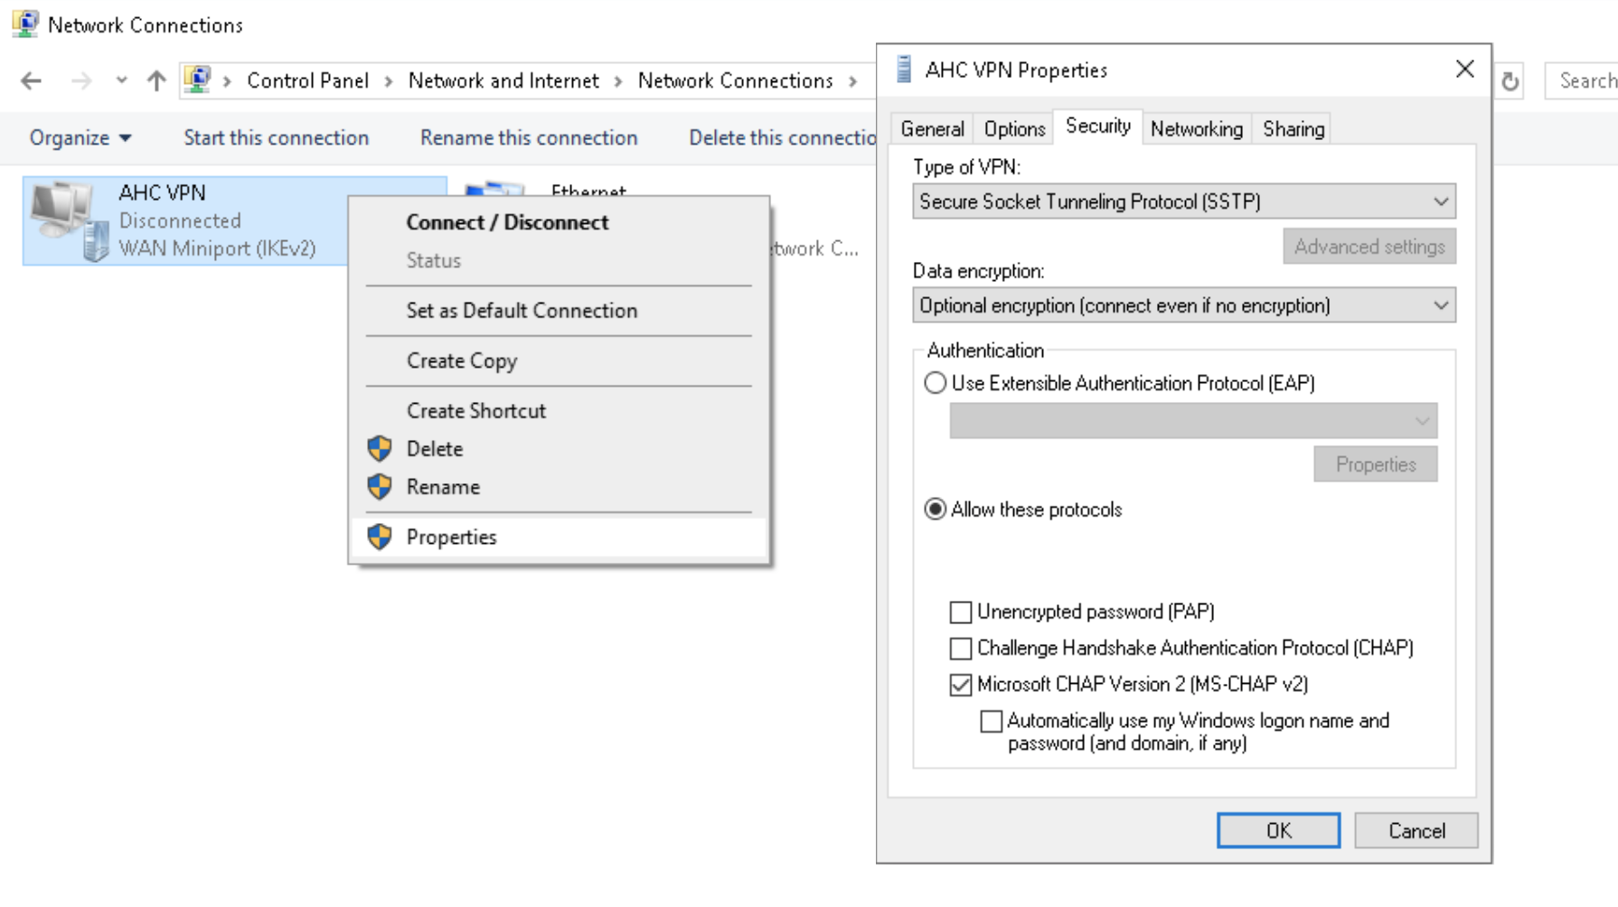1618x907 pixels.
Task: Uncheck Microsoft CHAP Version 2 checkbox
Action: pyautogui.click(x=961, y=685)
